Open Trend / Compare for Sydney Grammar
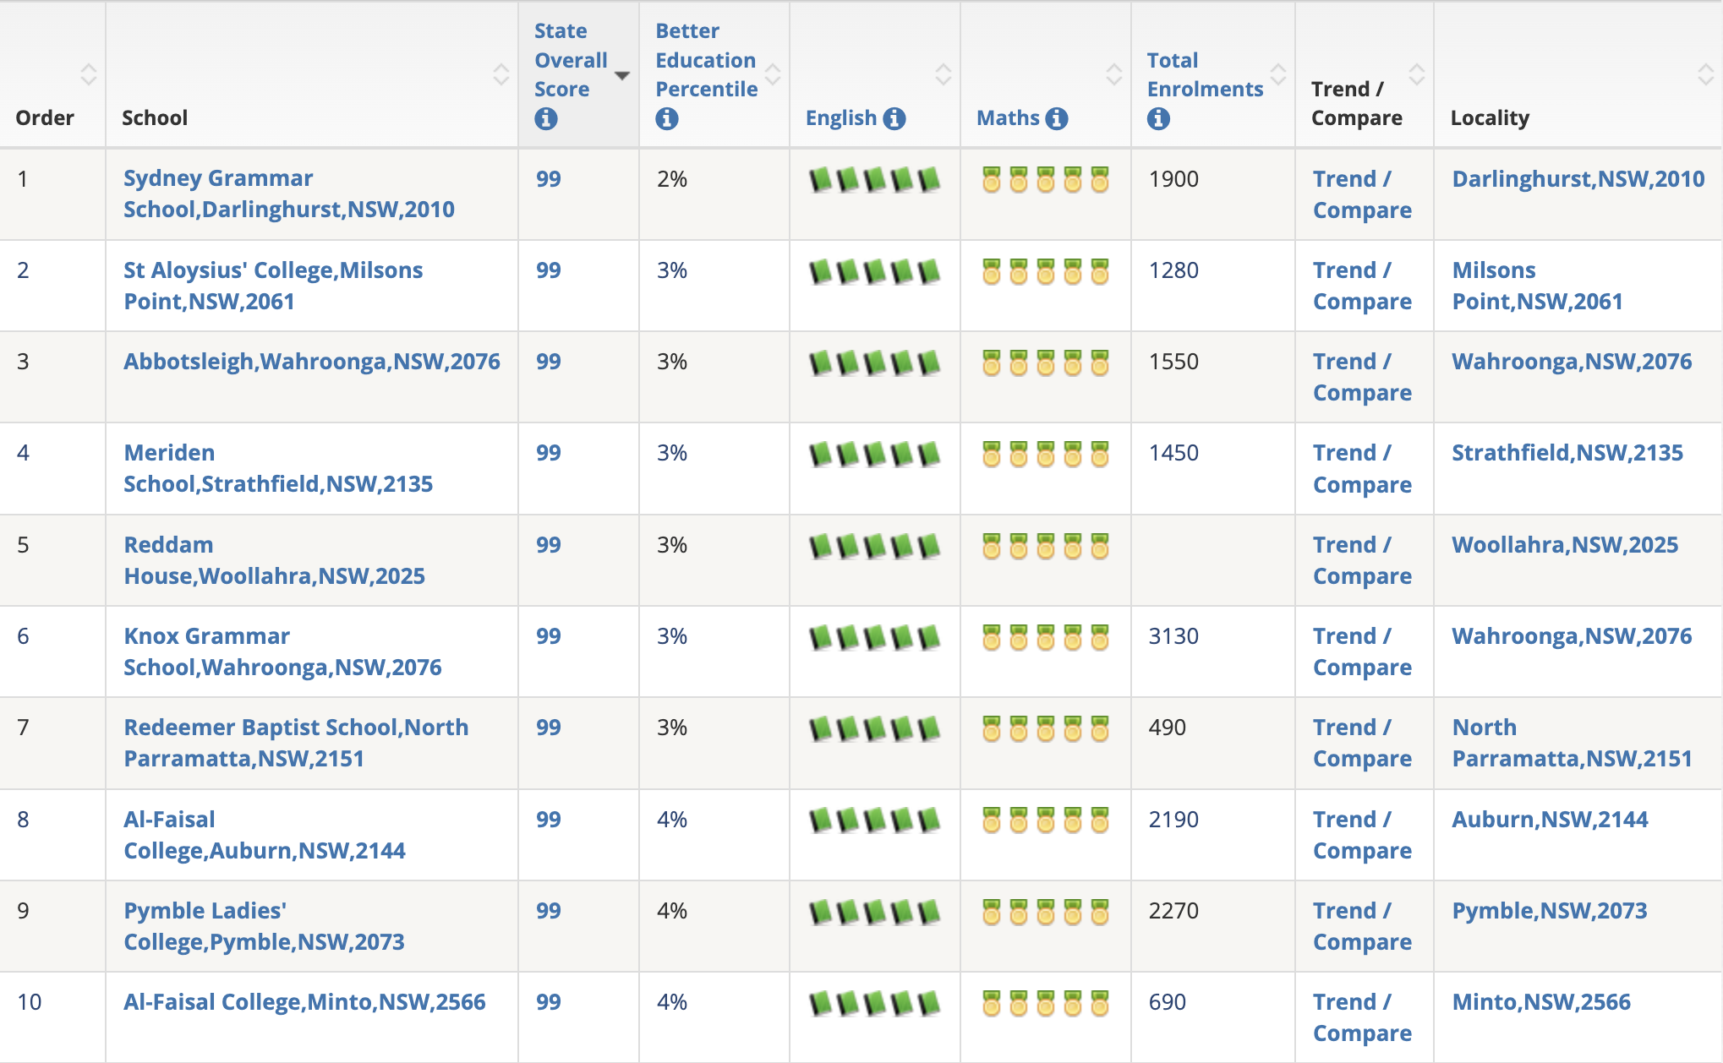1723x1063 pixels. pos(1362,194)
